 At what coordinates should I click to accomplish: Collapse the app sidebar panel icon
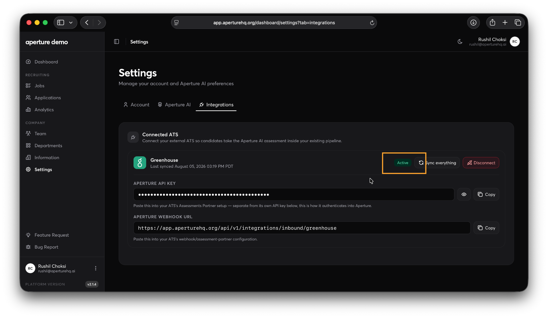tap(116, 42)
